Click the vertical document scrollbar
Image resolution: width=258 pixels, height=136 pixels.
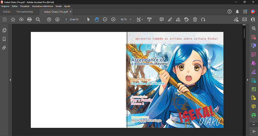[x=244, y=33]
